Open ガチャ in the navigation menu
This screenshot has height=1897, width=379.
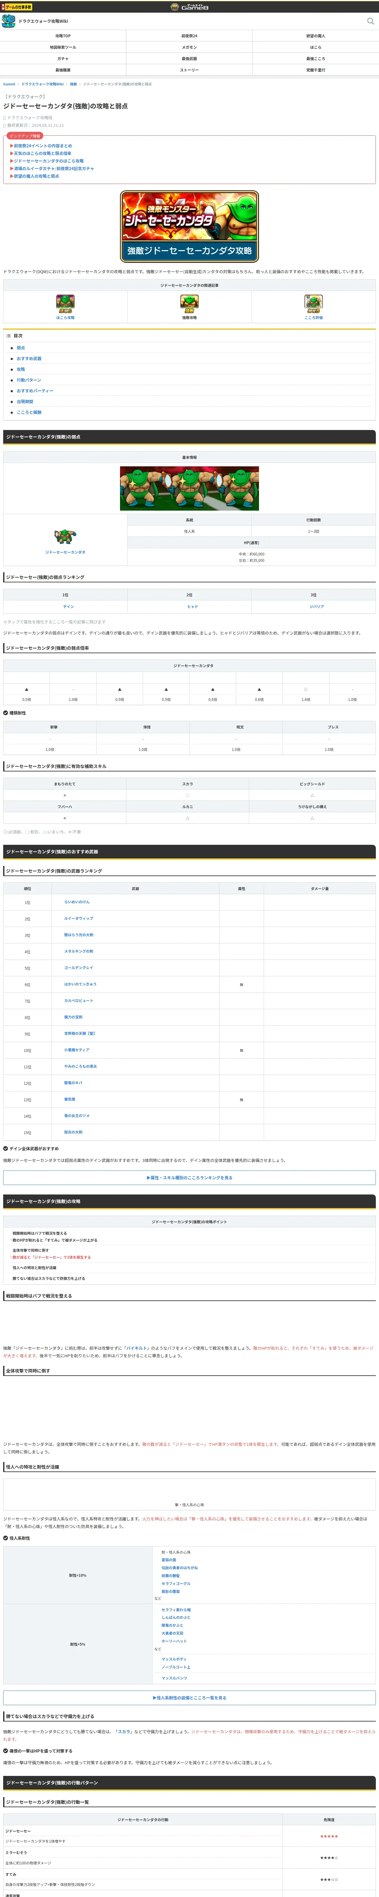[x=63, y=59]
